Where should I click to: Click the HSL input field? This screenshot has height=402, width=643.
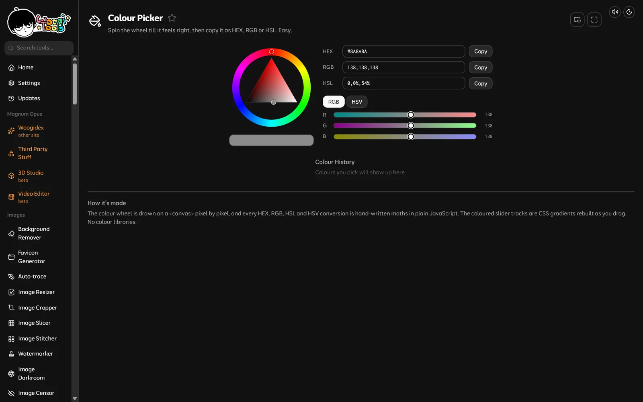point(403,83)
